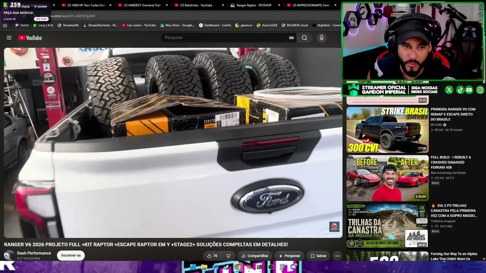Open 'FULL BUILD - I REBUILT A CRASHED' title
The height and width of the screenshot is (273, 486).
tap(451, 162)
